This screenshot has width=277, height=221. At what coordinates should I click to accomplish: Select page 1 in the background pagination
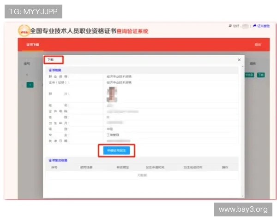(30, 85)
